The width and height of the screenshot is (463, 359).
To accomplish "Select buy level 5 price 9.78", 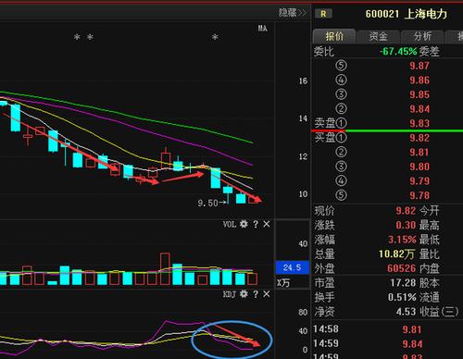I will [x=419, y=195].
